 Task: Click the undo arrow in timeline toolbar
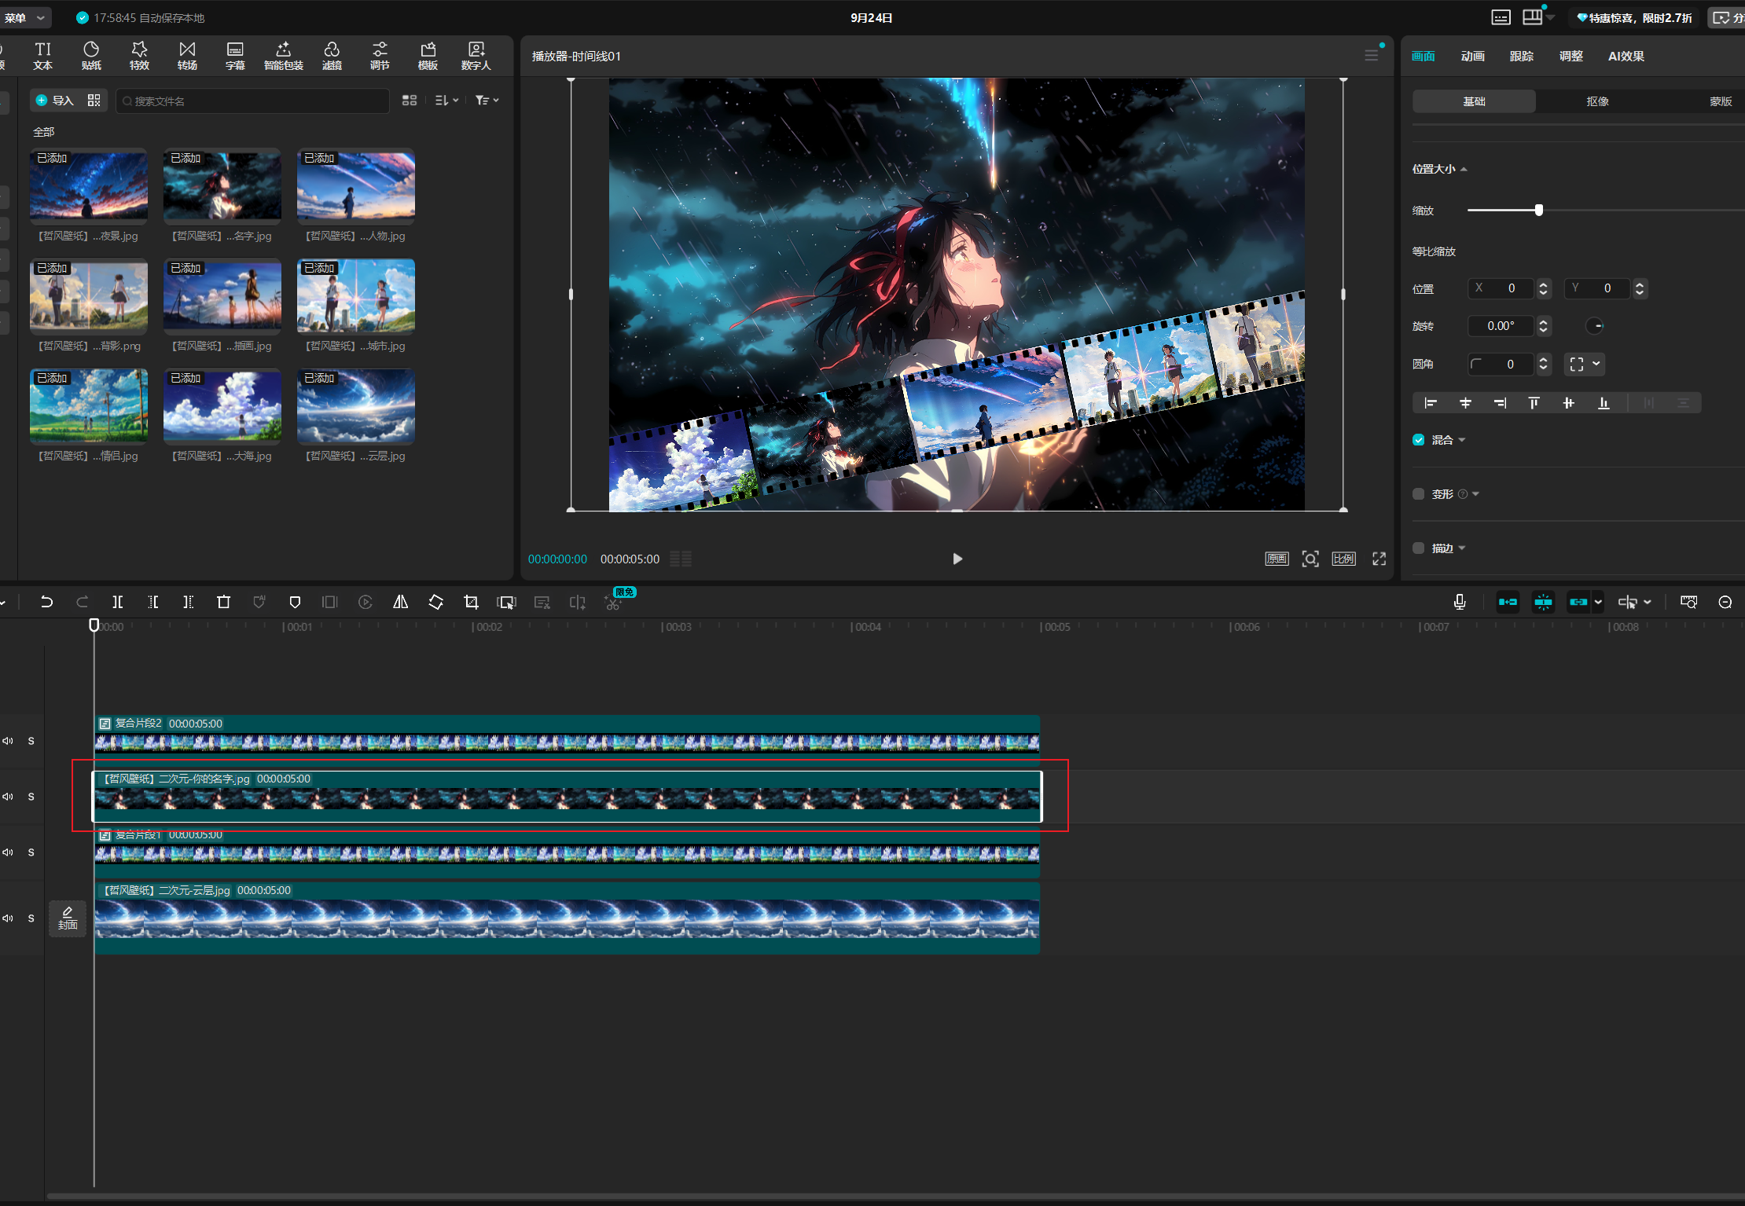pyautogui.click(x=46, y=602)
